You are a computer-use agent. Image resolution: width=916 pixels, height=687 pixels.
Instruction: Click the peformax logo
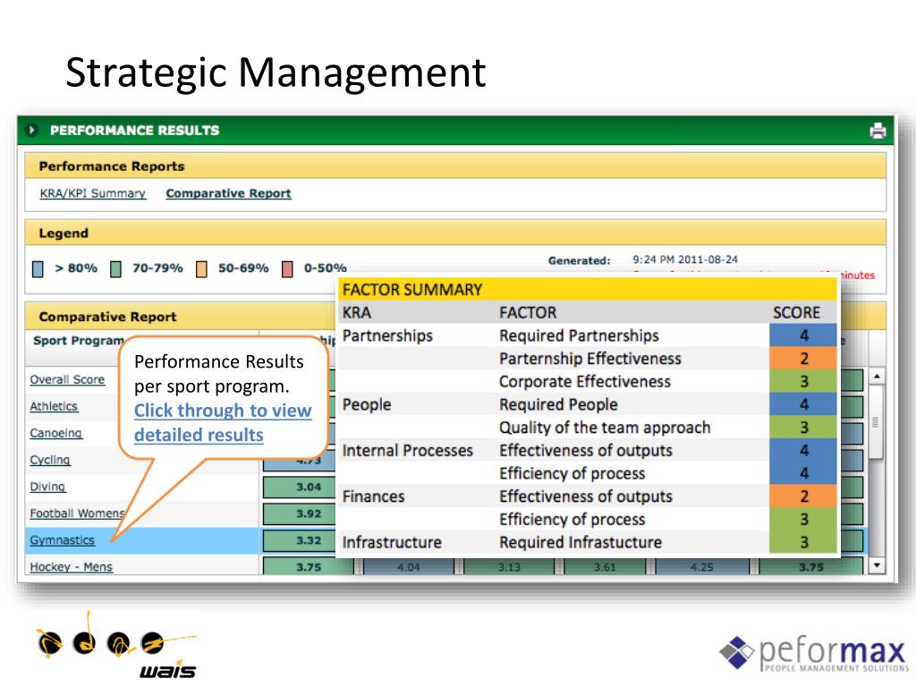pos(814,653)
